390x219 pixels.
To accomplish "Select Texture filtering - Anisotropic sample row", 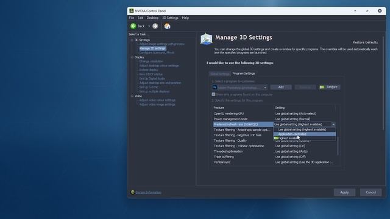I will [x=243, y=130].
